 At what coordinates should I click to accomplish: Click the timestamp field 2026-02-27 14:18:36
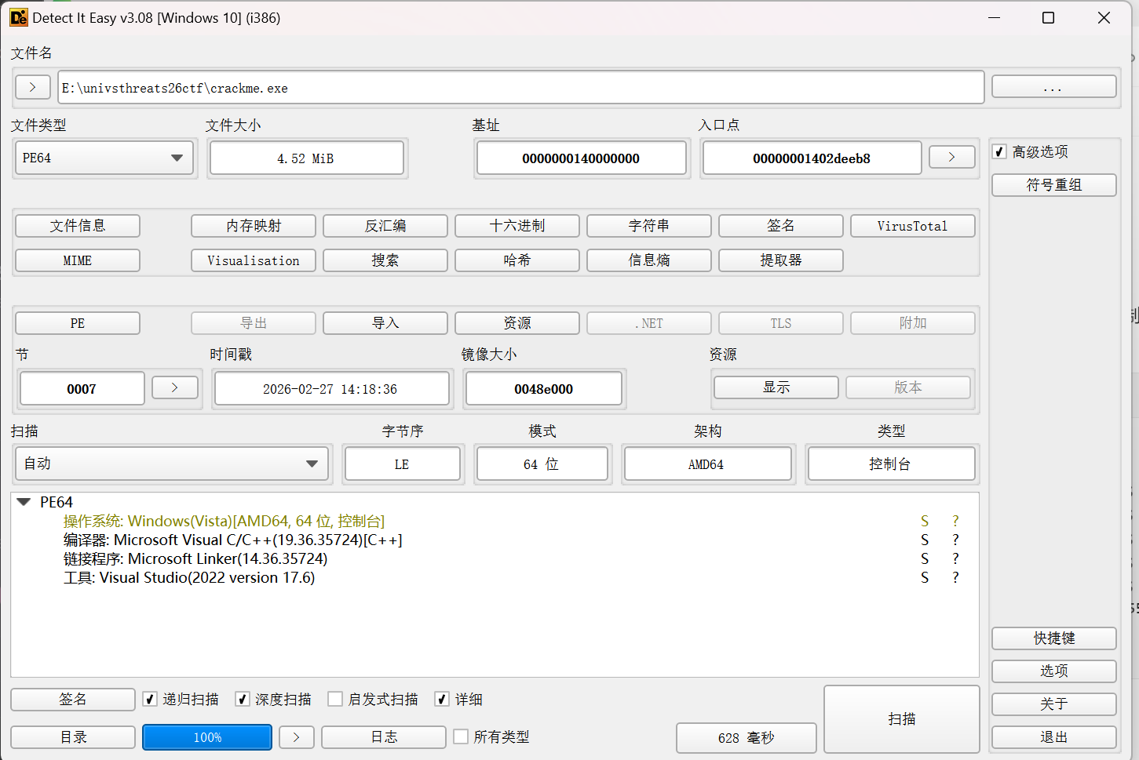coord(332,389)
